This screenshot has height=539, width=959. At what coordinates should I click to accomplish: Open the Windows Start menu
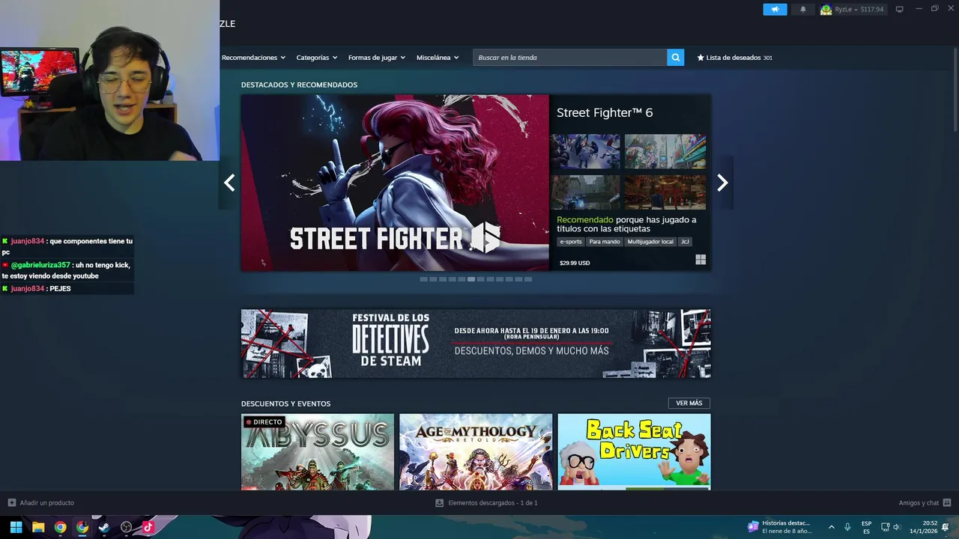tap(16, 527)
